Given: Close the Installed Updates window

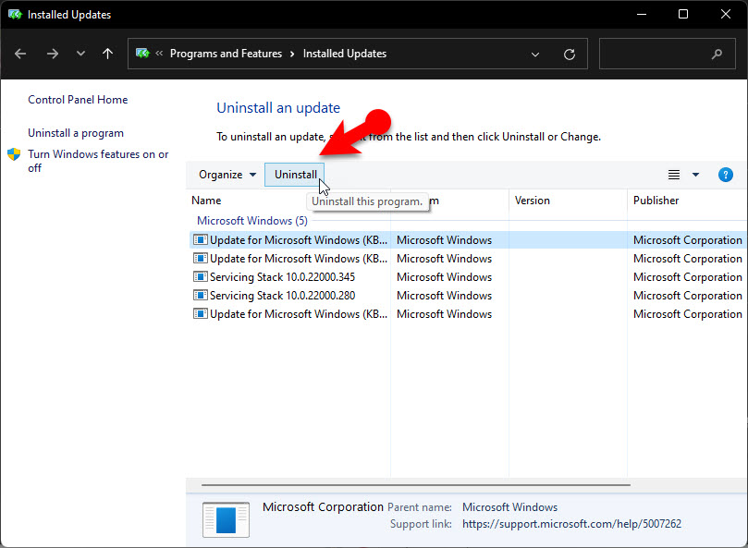Looking at the screenshot, I should point(726,14).
